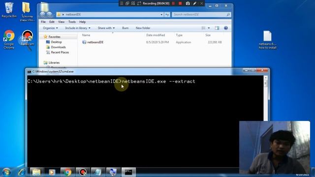
Task: Close the recording toolbar with its X
Action: point(201,3)
